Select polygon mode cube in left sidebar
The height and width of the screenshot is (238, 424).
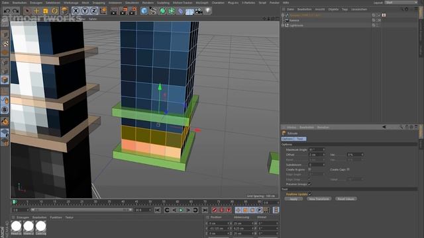[5, 79]
